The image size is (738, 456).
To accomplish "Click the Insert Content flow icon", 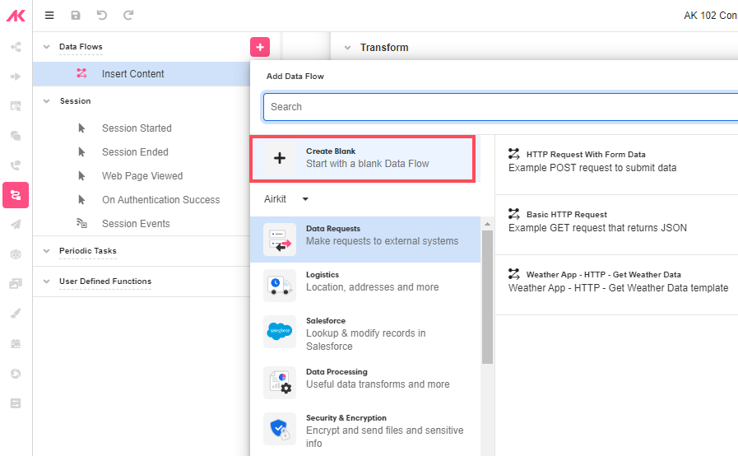I will coord(81,73).
